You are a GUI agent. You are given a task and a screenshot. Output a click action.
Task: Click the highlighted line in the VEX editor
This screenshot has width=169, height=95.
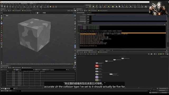click(123, 33)
